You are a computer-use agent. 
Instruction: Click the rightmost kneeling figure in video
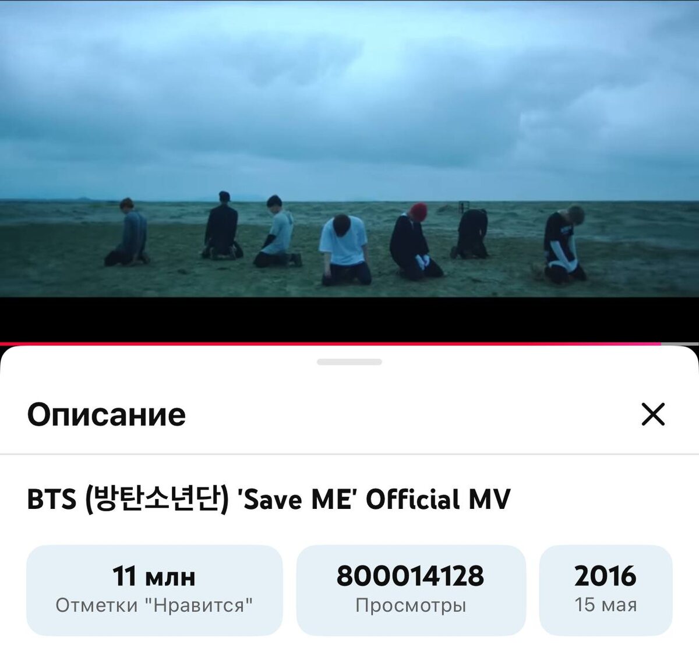(564, 244)
